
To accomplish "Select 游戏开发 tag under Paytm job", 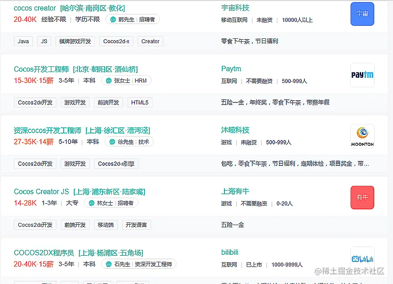I will [75, 103].
